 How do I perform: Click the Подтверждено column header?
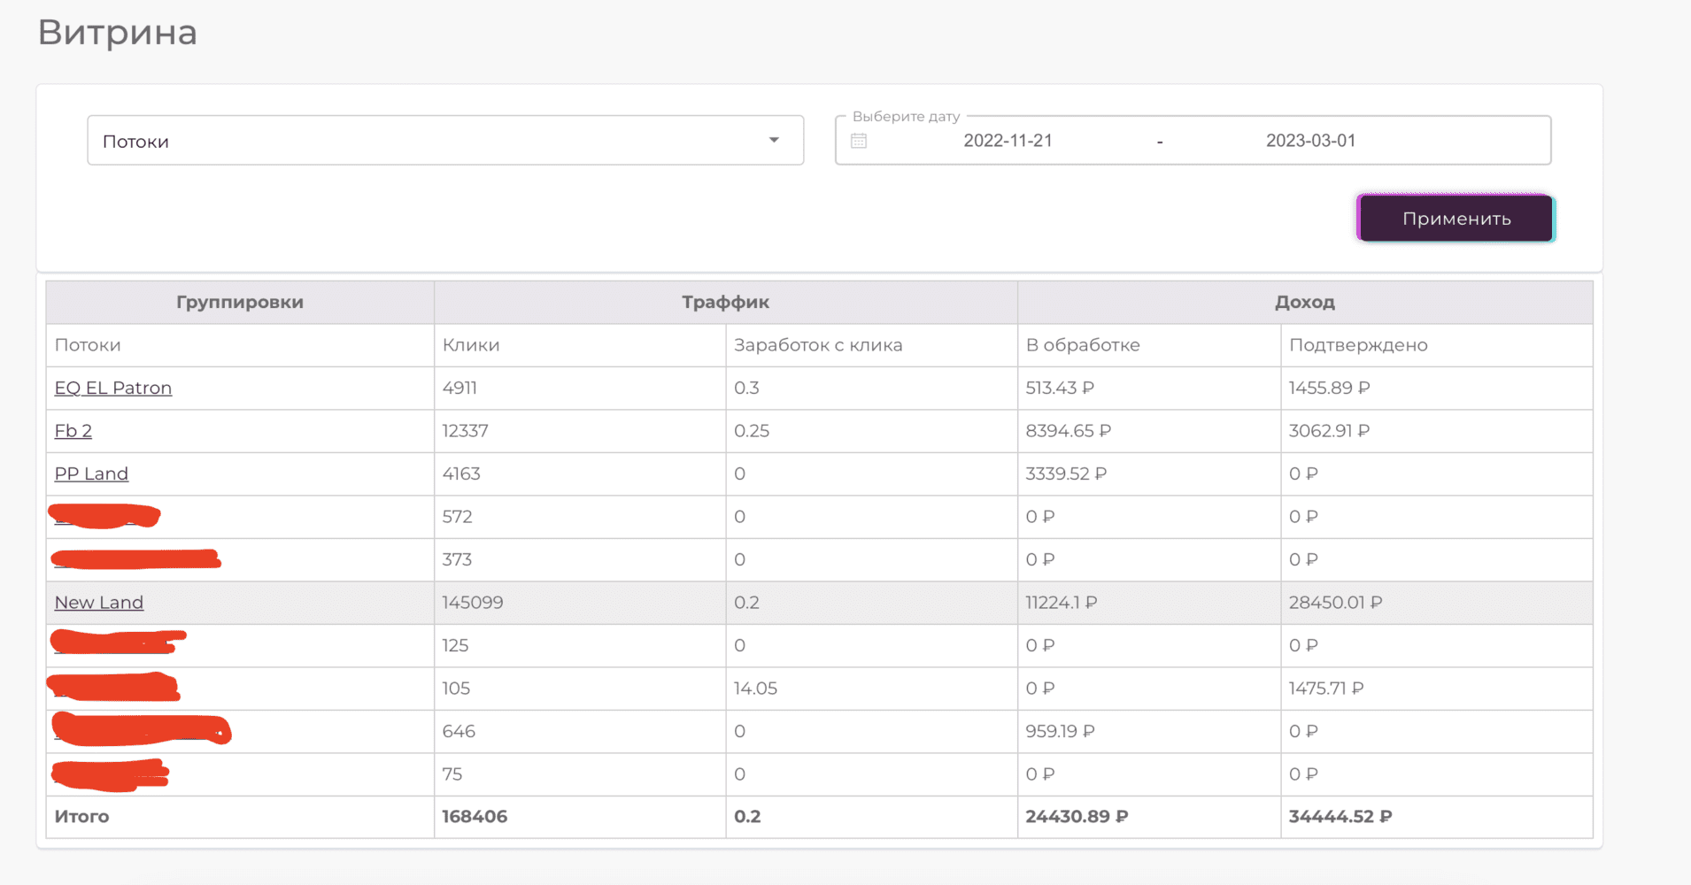point(1358,345)
